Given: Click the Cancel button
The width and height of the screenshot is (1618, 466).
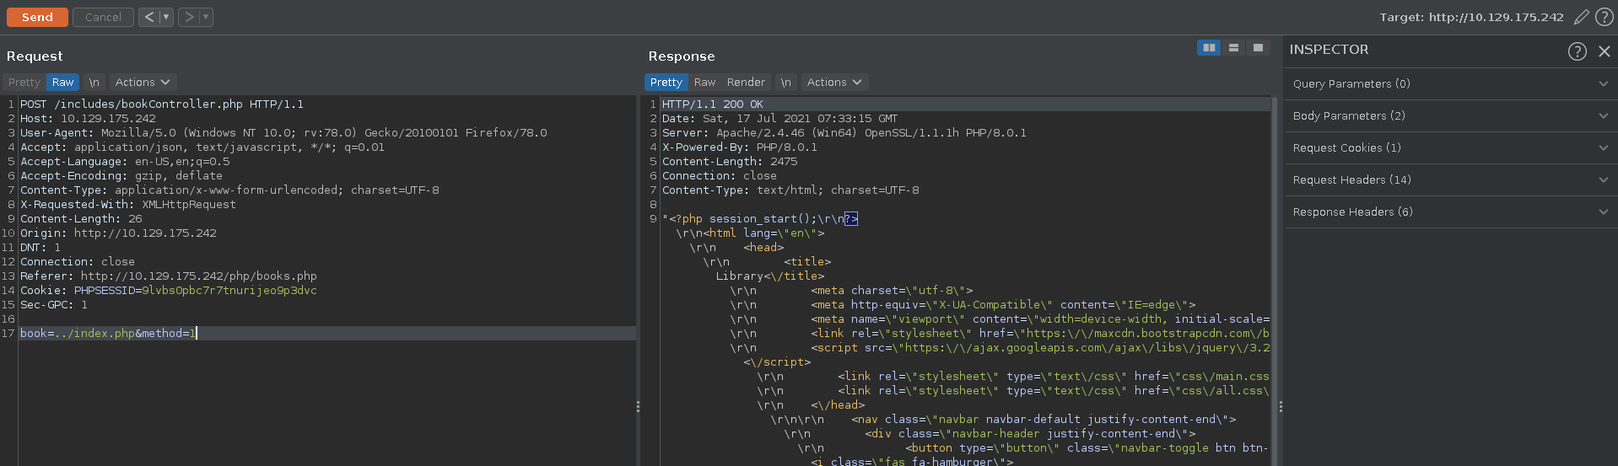Looking at the screenshot, I should [x=103, y=17].
